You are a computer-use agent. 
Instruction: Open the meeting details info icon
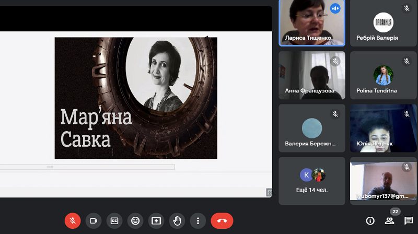tap(370, 220)
